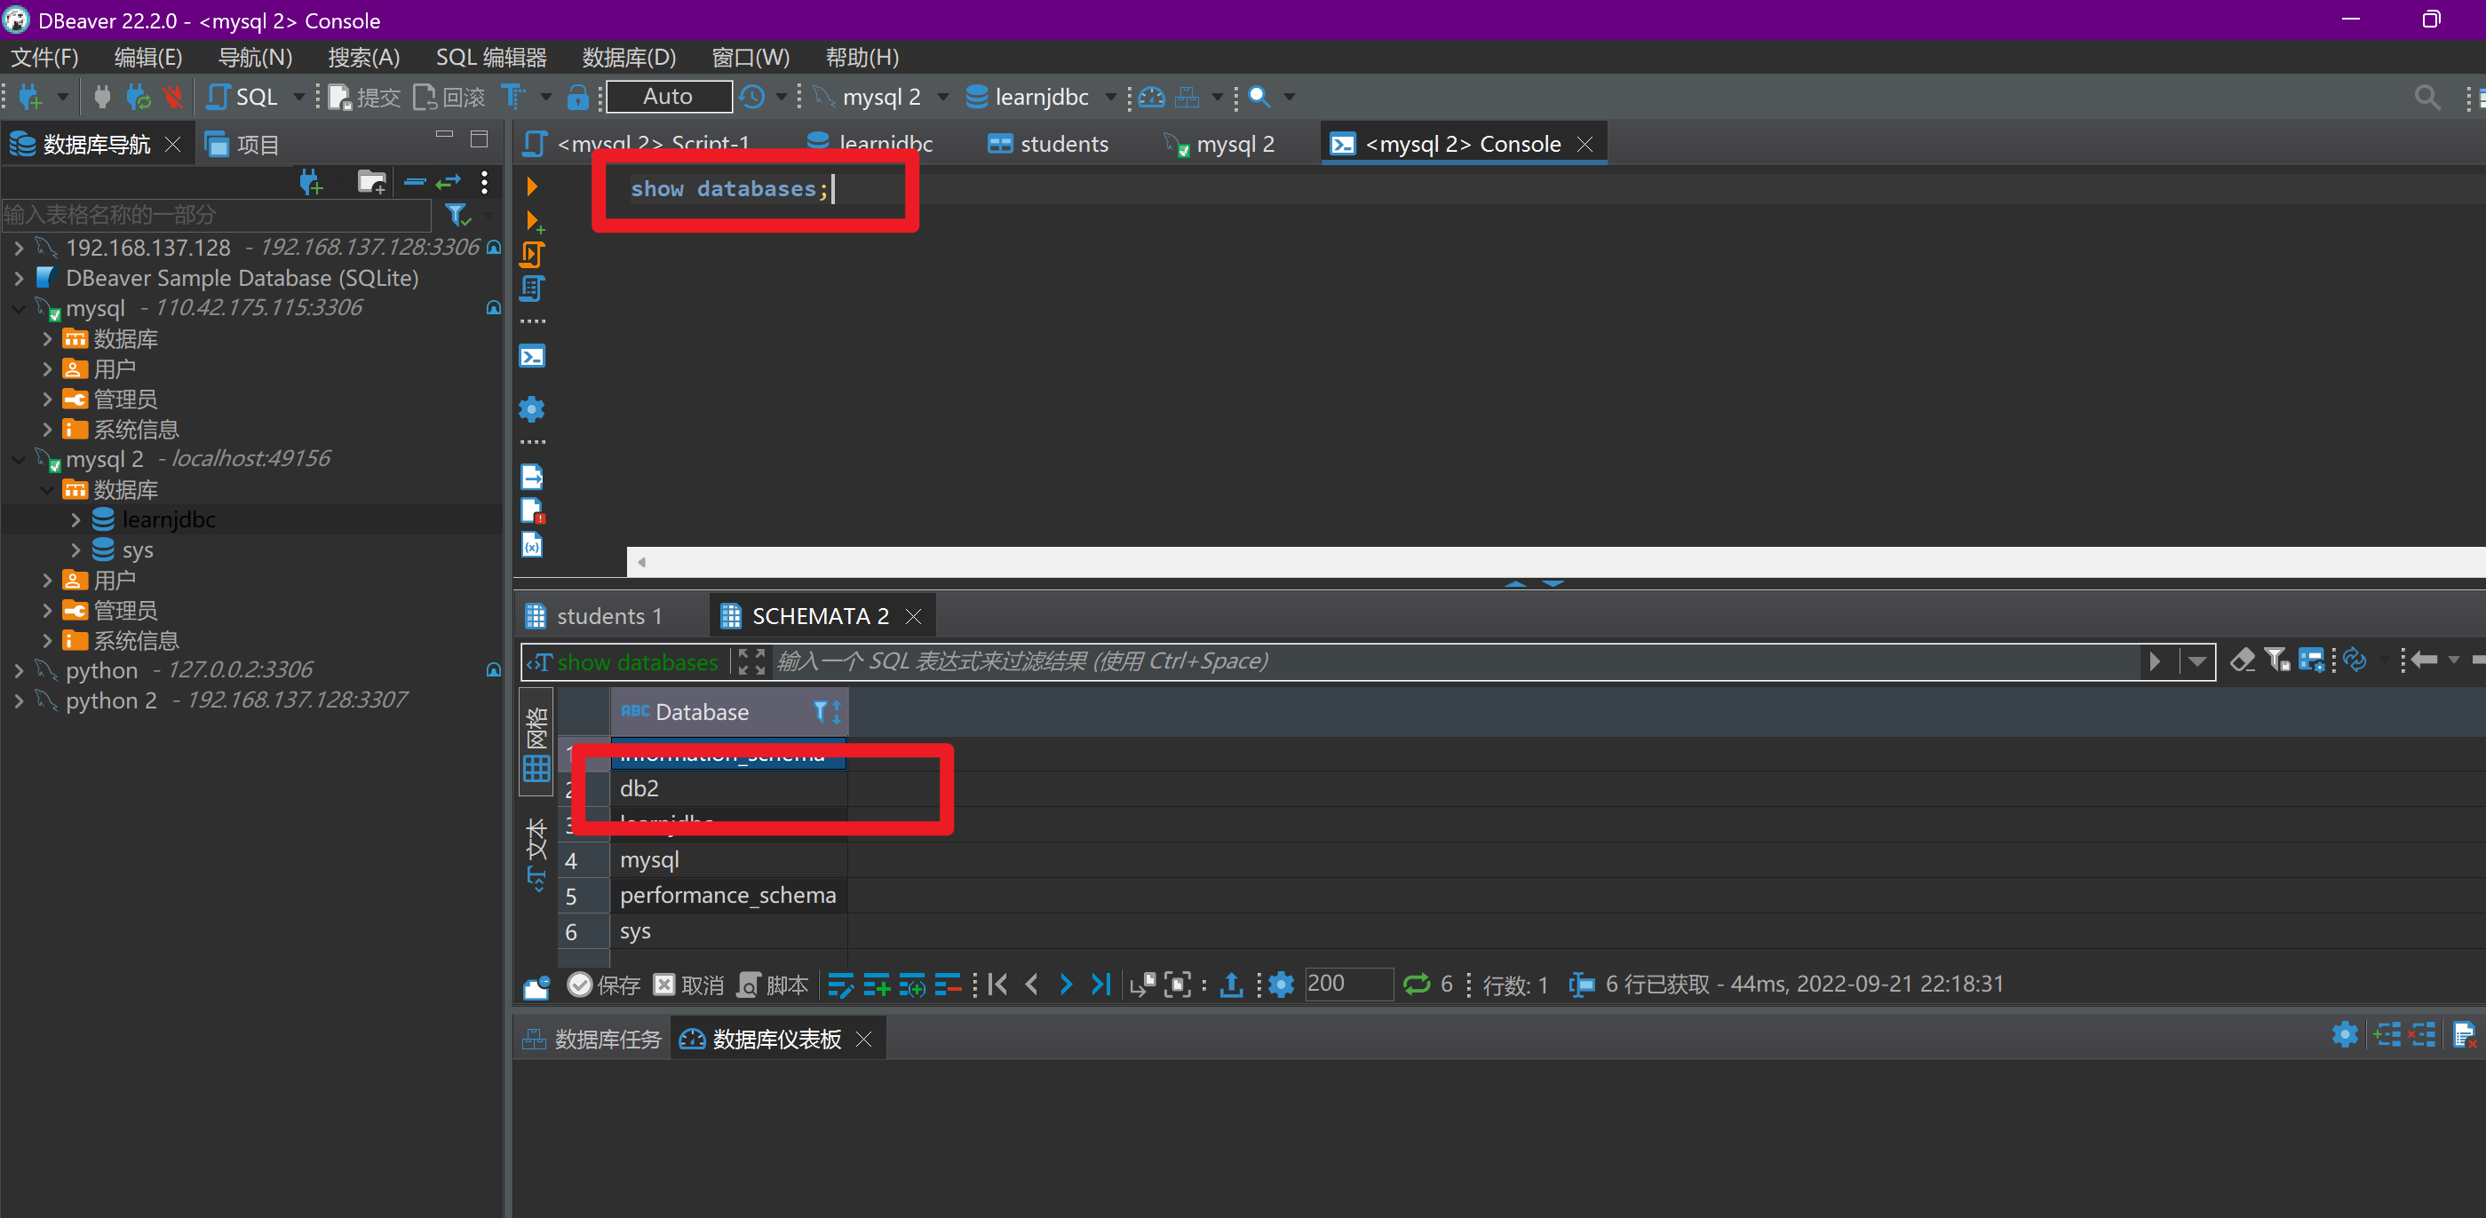2486x1218 pixels.
Task: Click the delete row icon with red minus
Action: (948, 985)
